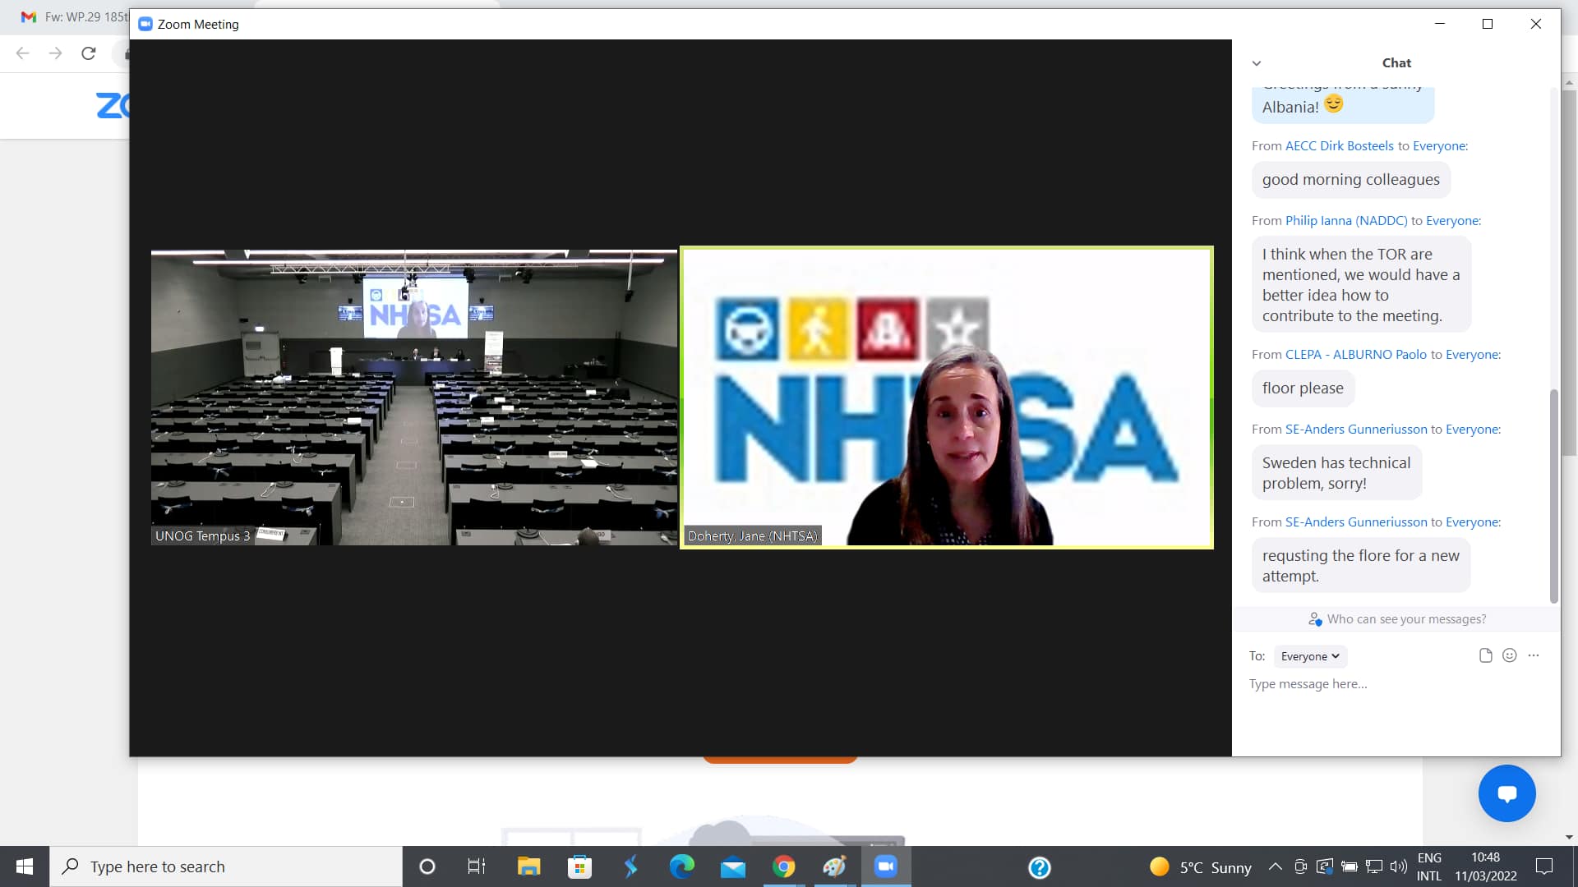Open Task View on the taskbar
Viewport: 1578px width, 887px height.
pos(476,866)
